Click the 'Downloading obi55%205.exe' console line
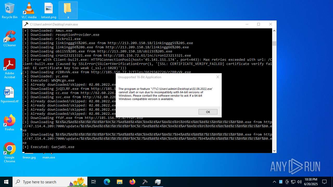This screenshot has width=333, height=187. pos(97,51)
